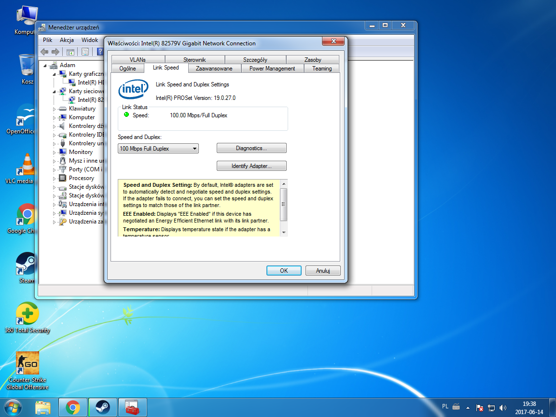Screen dimensions: 556x417
Task: Switch to the Zaawansowane tab
Action: tap(214, 69)
